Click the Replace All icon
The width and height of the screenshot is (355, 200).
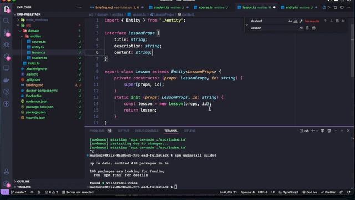(313, 28)
